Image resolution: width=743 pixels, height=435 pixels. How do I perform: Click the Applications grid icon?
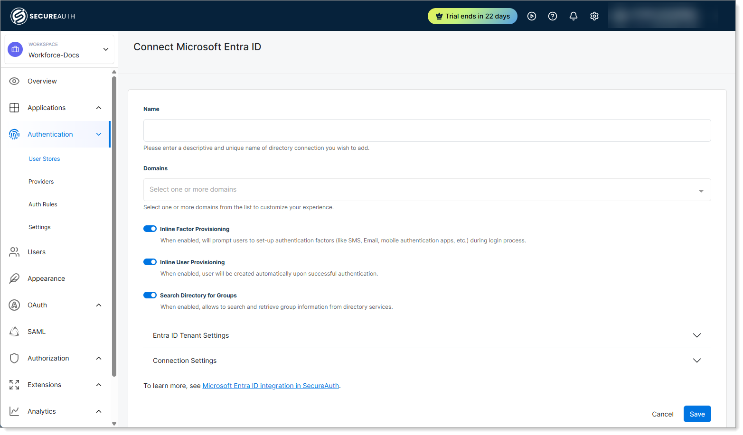14,108
